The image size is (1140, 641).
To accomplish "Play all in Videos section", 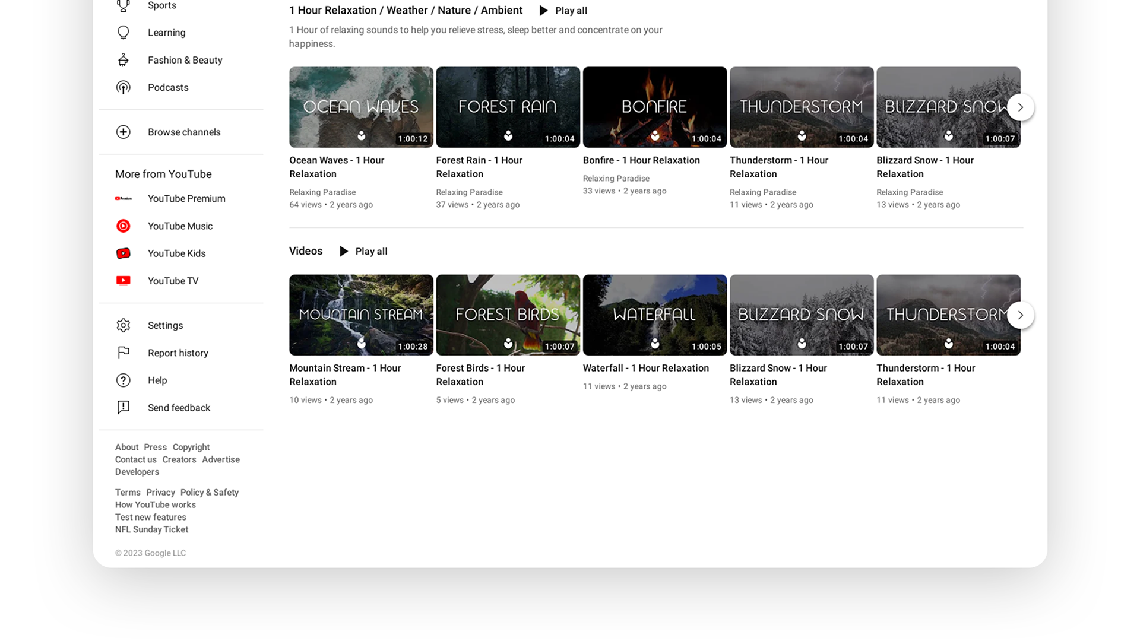I will click(x=363, y=252).
